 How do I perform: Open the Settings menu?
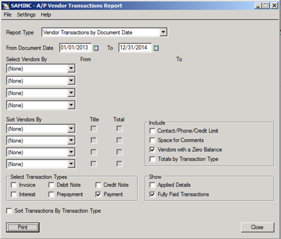point(26,15)
